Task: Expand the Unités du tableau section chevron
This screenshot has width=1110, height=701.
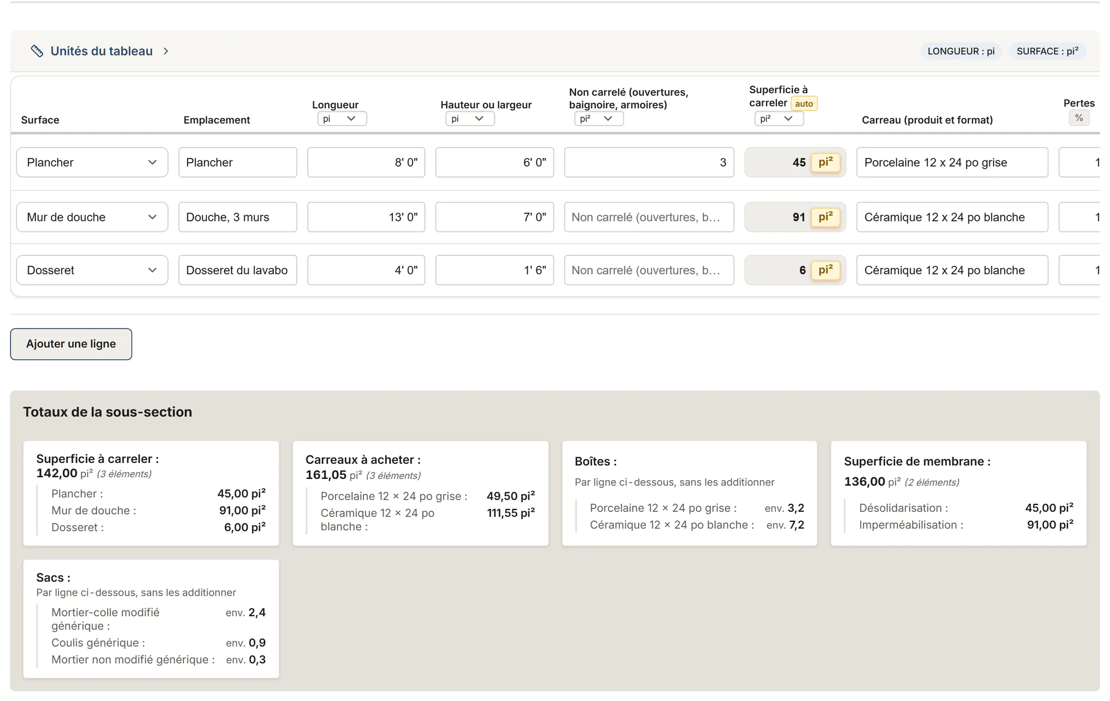Action: click(x=165, y=51)
